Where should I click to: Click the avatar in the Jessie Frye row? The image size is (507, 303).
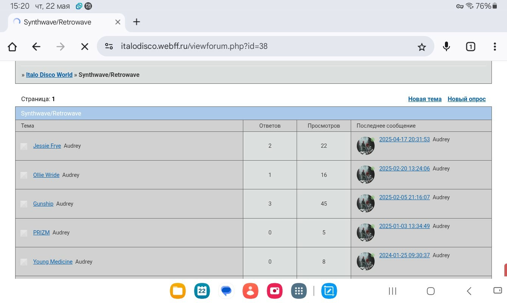365,146
